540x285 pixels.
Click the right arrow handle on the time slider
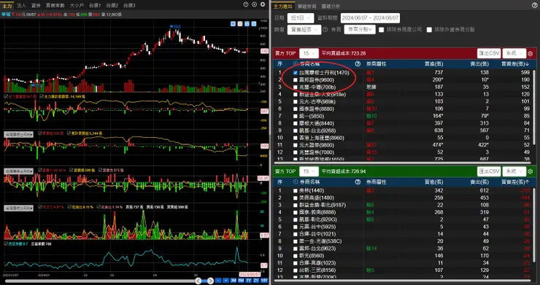pyautogui.click(x=210, y=281)
